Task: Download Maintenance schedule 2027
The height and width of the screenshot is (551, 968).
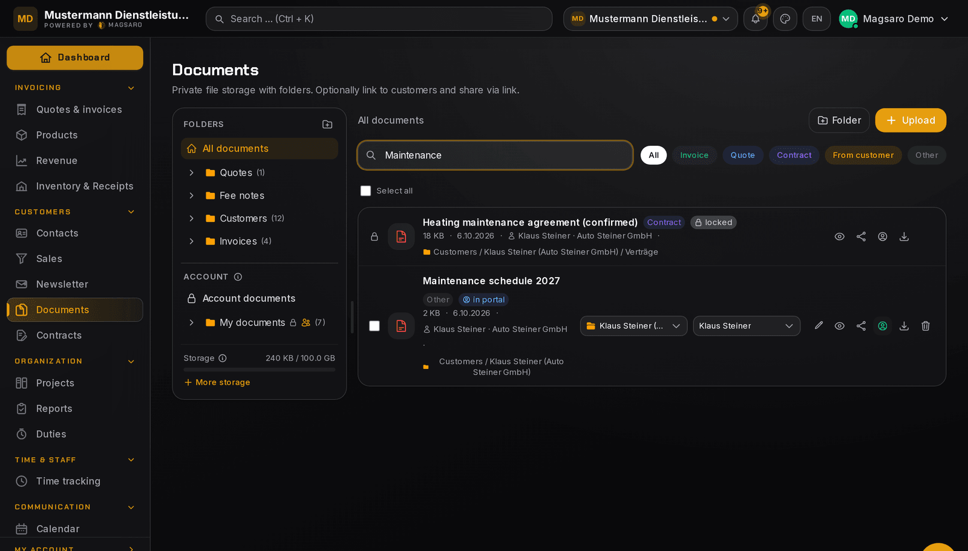Action: click(x=904, y=326)
